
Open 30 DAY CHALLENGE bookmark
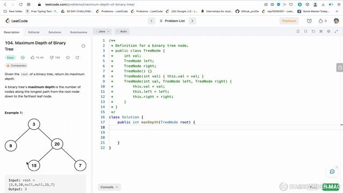coord(77,11)
